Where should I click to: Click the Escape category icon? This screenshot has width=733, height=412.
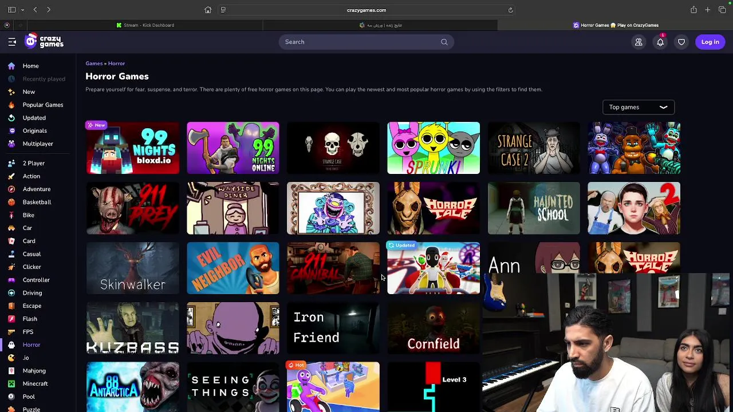(x=11, y=306)
